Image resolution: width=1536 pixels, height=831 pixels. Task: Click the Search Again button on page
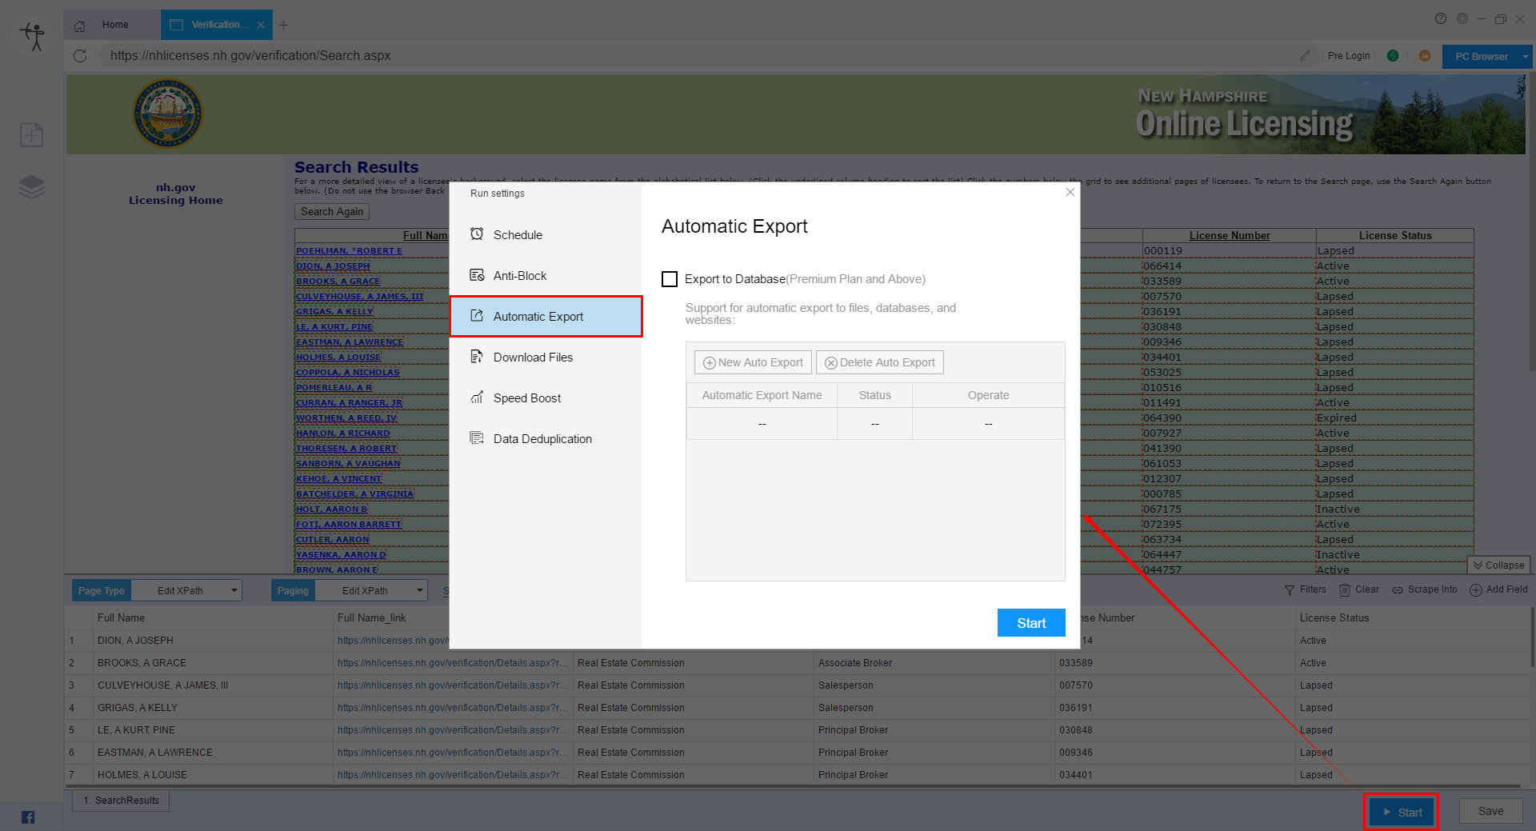click(332, 211)
